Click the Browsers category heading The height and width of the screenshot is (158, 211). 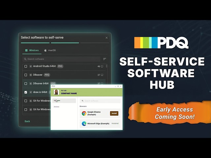(x=83, y=106)
